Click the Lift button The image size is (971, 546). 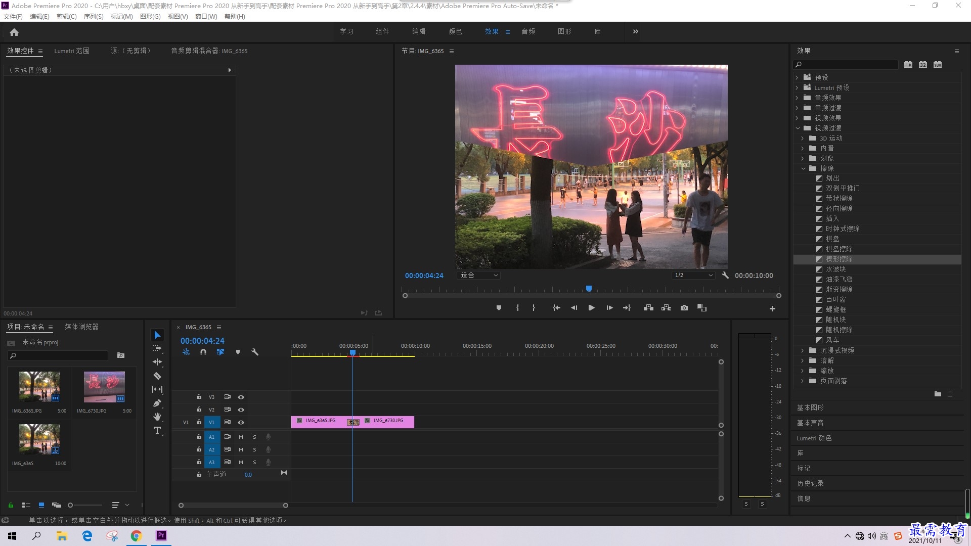click(x=648, y=308)
